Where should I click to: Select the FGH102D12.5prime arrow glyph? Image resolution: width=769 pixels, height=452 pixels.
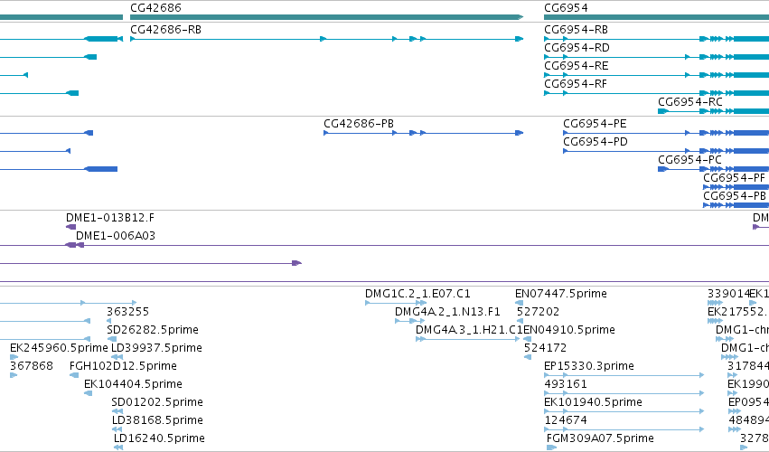[74, 375]
